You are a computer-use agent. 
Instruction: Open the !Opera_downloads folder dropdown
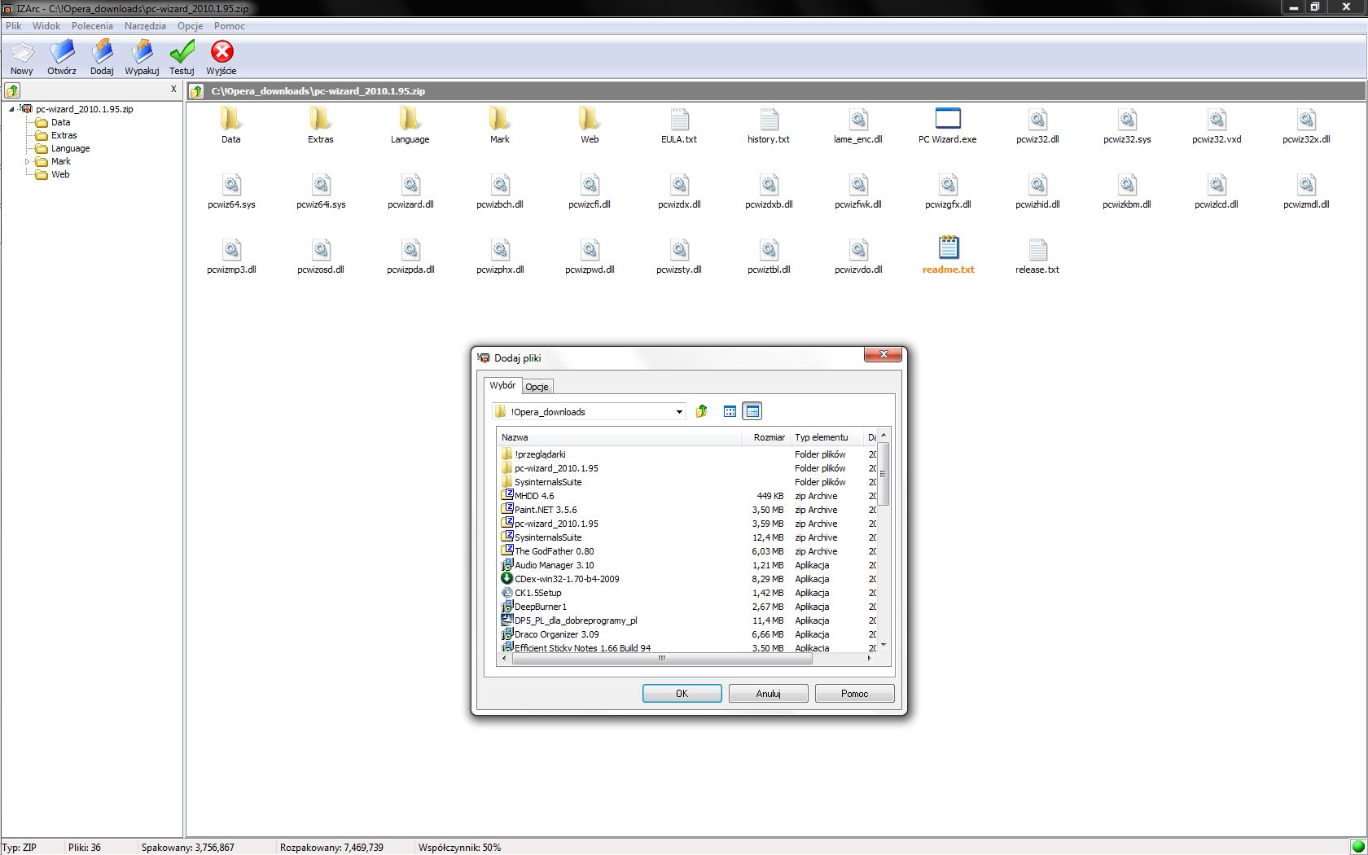click(x=679, y=412)
